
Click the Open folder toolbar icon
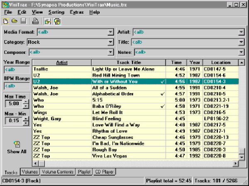click(x=14, y=21)
